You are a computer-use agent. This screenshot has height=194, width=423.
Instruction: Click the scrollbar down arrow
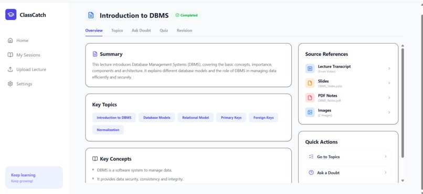pos(403,180)
